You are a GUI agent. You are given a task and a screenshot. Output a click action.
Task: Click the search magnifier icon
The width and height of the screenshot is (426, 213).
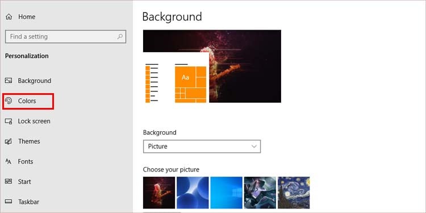[120, 36]
